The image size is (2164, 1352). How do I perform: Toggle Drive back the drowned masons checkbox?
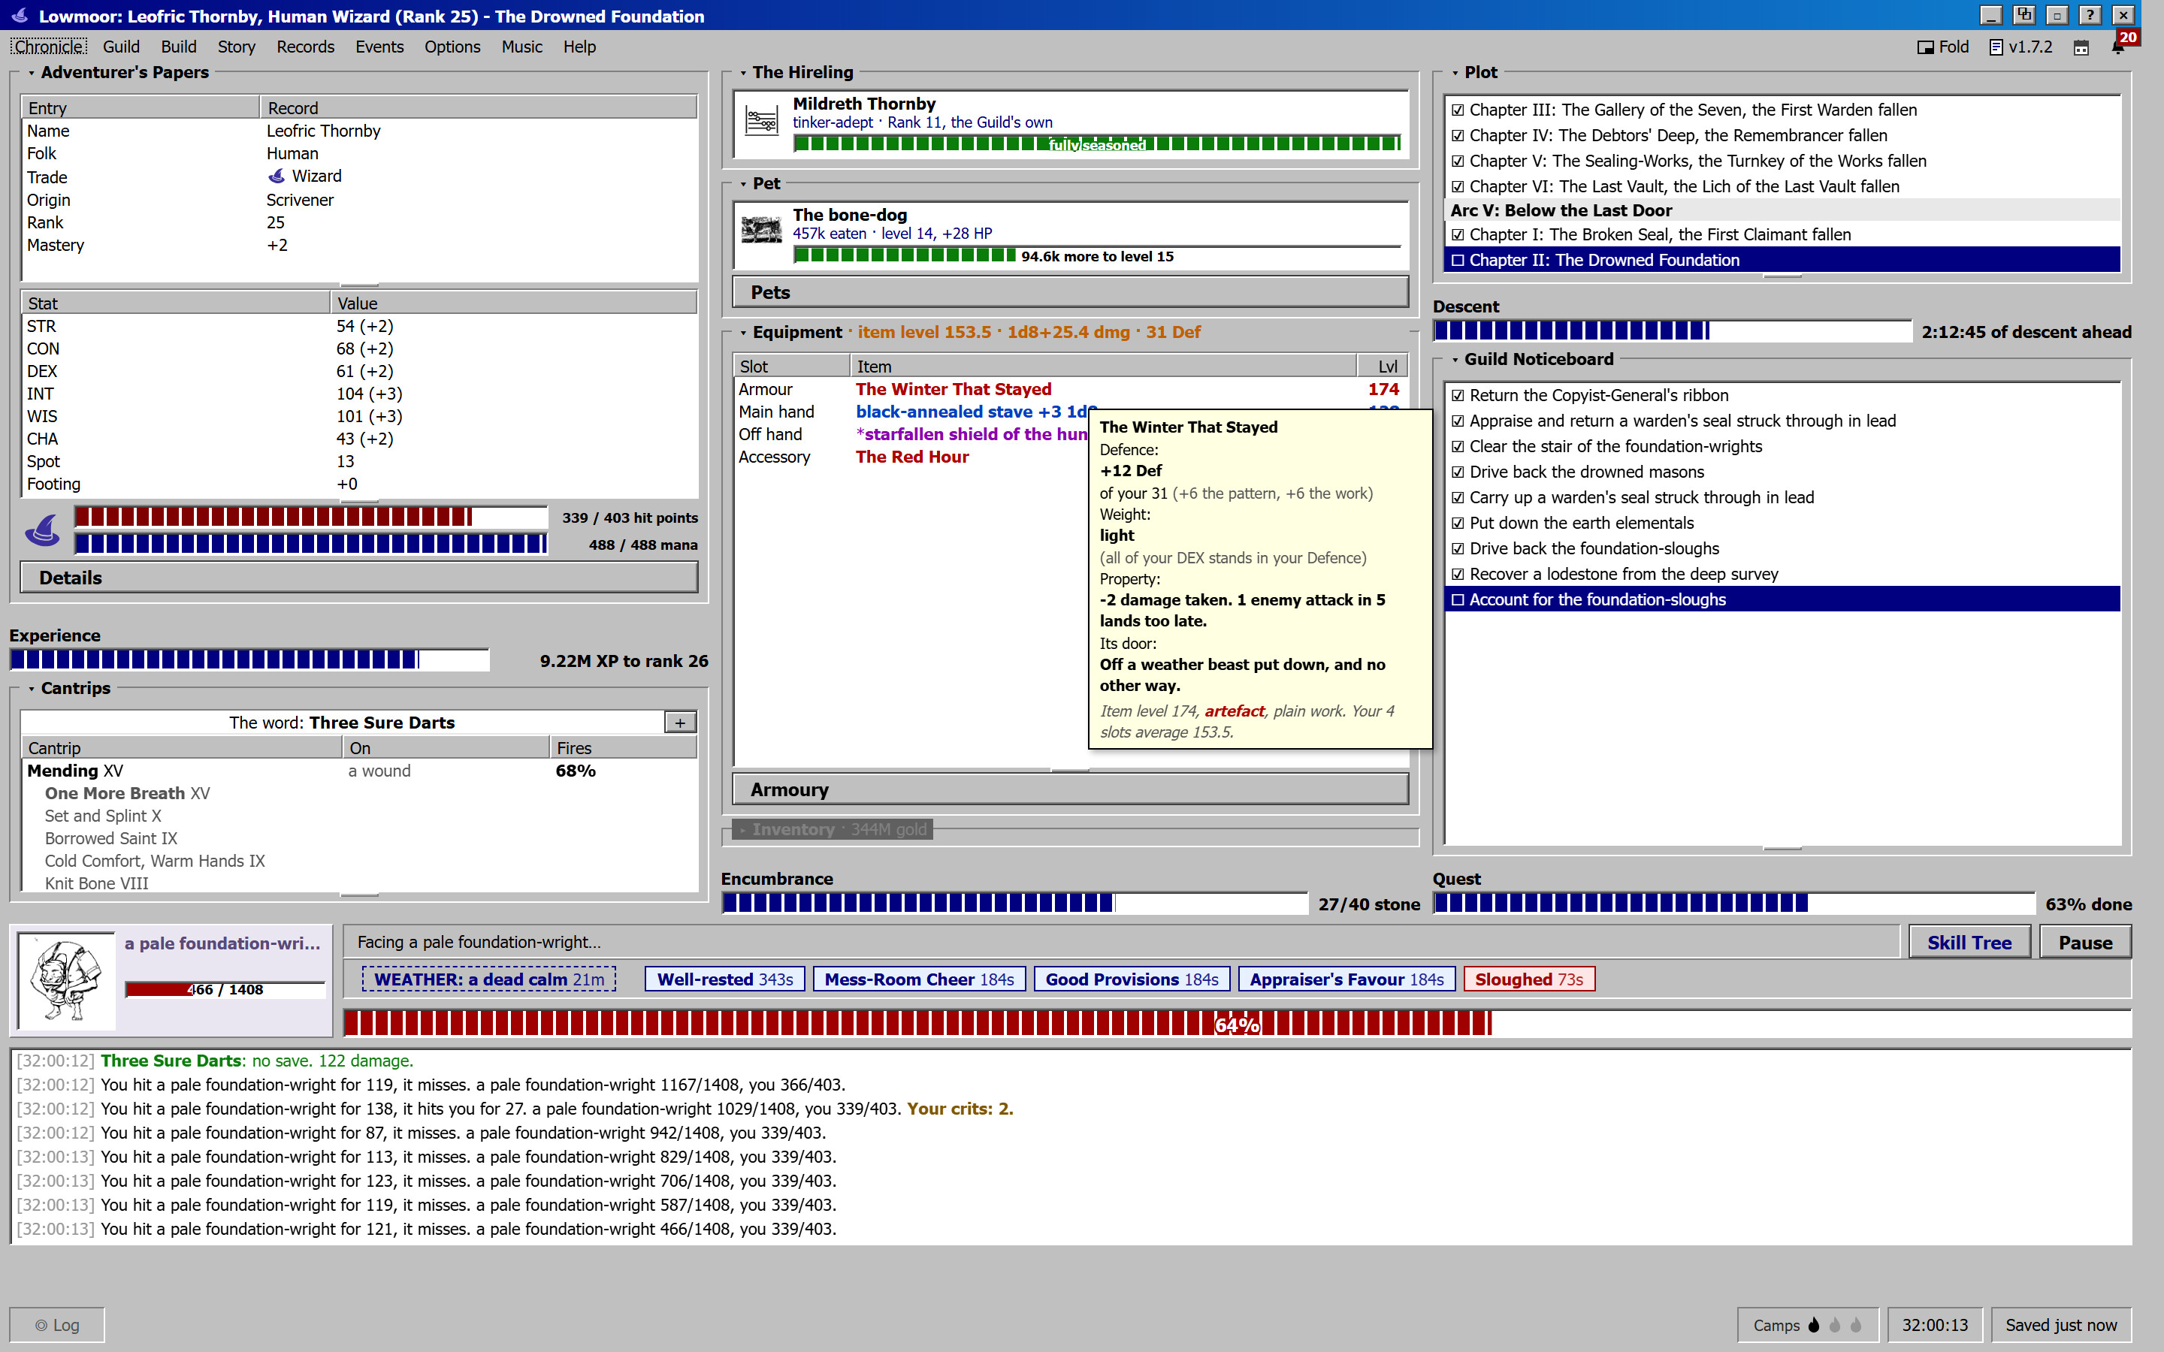pos(1458,472)
